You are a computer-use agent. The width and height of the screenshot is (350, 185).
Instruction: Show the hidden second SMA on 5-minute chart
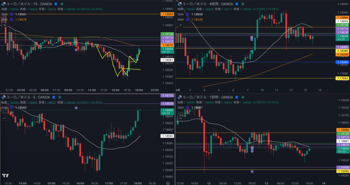(11, 113)
